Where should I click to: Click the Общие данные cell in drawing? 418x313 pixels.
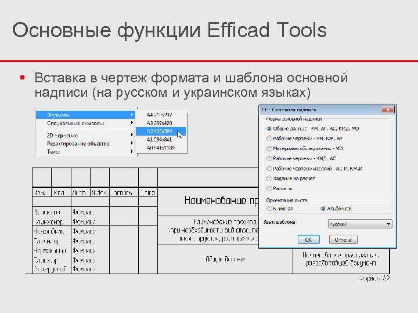(x=225, y=259)
